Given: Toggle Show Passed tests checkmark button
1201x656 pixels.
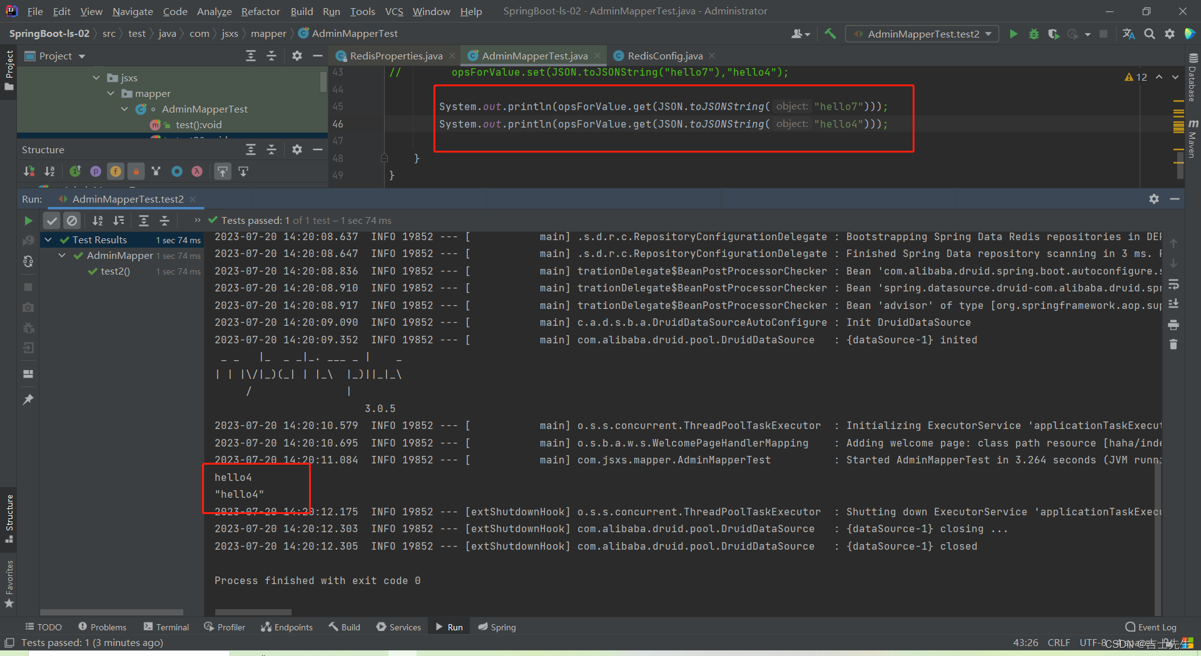Looking at the screenshot, I should 52,221.
